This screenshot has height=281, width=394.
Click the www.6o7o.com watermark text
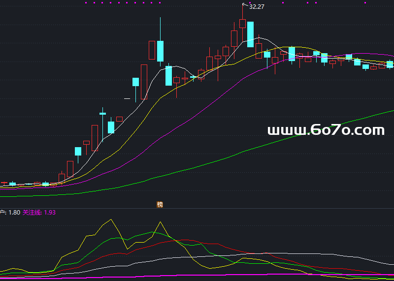[x=326, y=130]
